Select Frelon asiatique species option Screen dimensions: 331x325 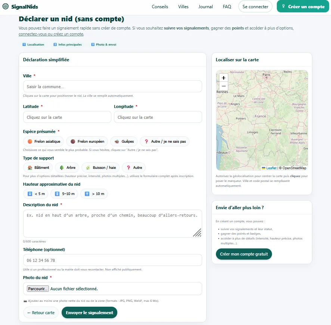(x=44, y=142)
